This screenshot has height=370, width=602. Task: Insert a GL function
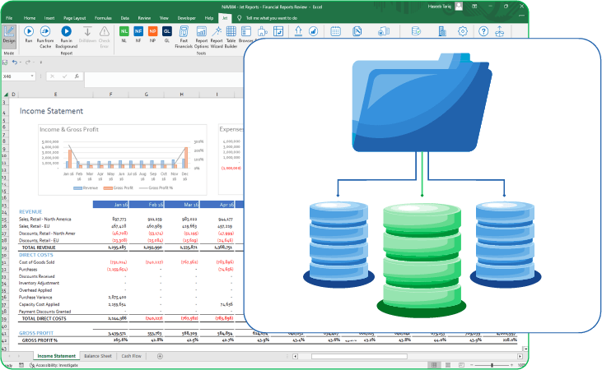pos(166,35)
